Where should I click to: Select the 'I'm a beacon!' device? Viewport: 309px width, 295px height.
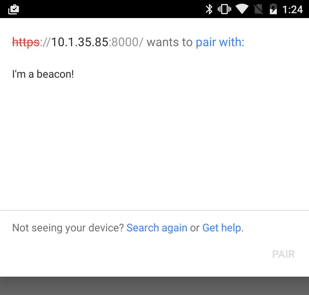click(43, 74)
